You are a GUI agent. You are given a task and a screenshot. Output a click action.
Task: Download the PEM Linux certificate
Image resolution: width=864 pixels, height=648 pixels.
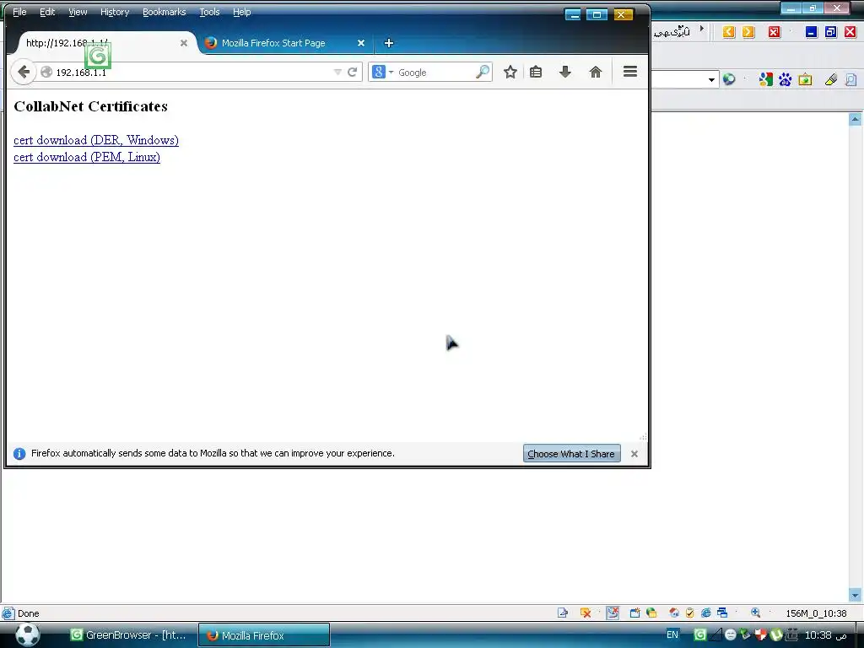point(87,157)
